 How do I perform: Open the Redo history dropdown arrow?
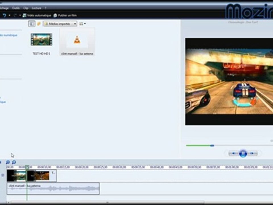20,15
